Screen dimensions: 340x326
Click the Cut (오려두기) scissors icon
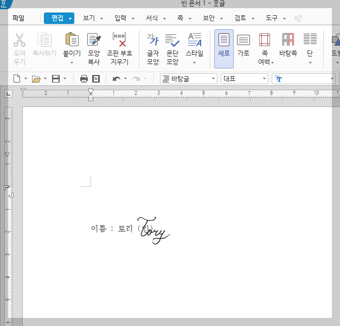20,40
